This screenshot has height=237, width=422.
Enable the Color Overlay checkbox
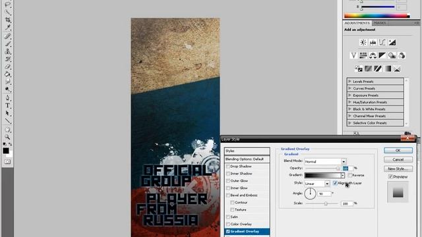(228, 224)
